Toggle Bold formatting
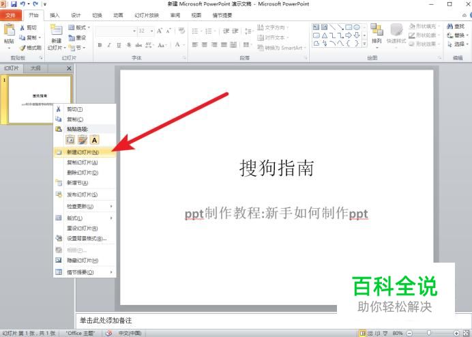This screenshot has width=472, height=337. (100, 45)
